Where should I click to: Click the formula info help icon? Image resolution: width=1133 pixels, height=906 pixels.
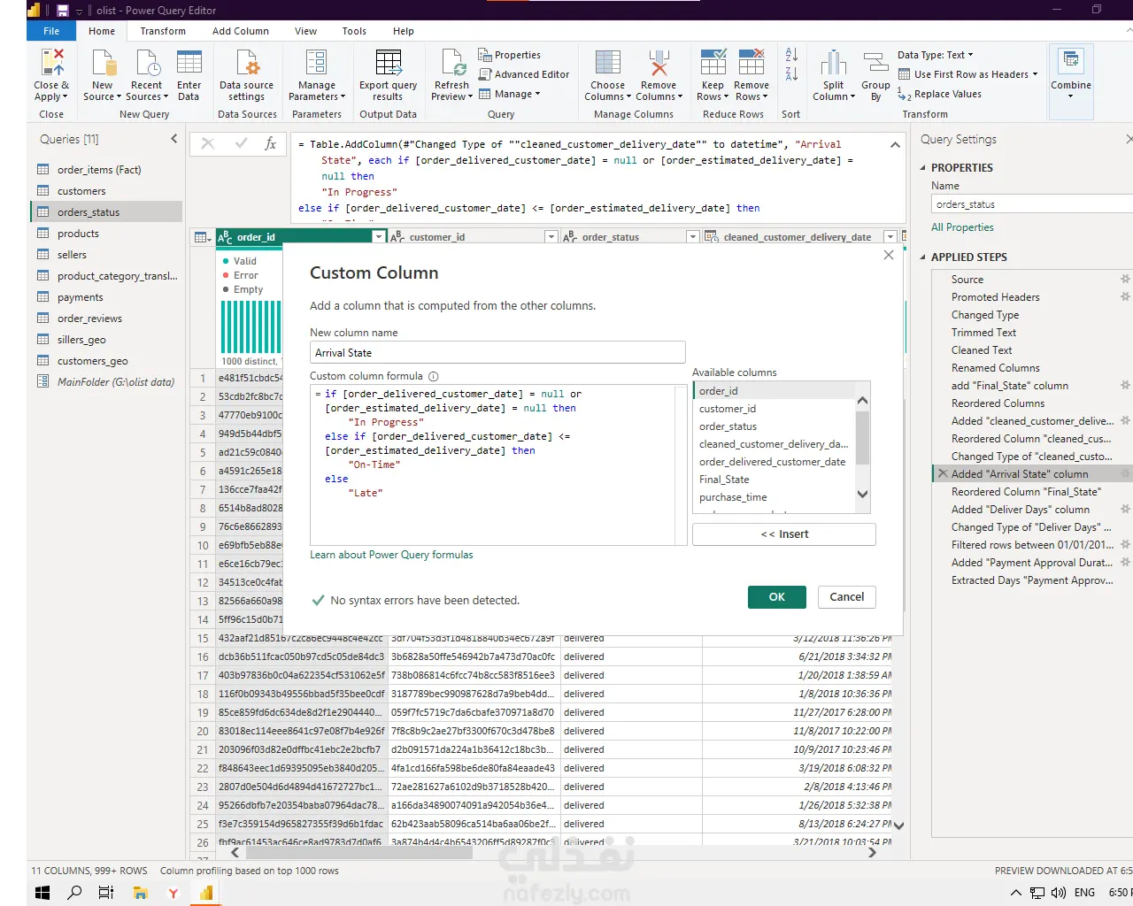tap(434, 376)
